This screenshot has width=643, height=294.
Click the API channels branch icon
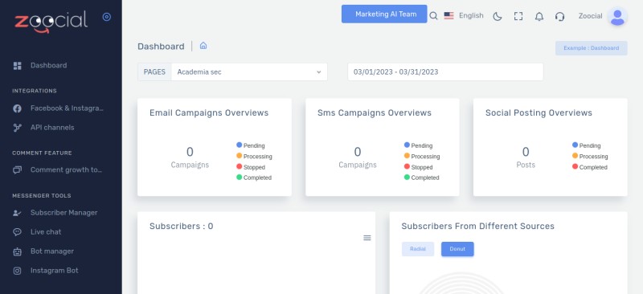point(17,128)
